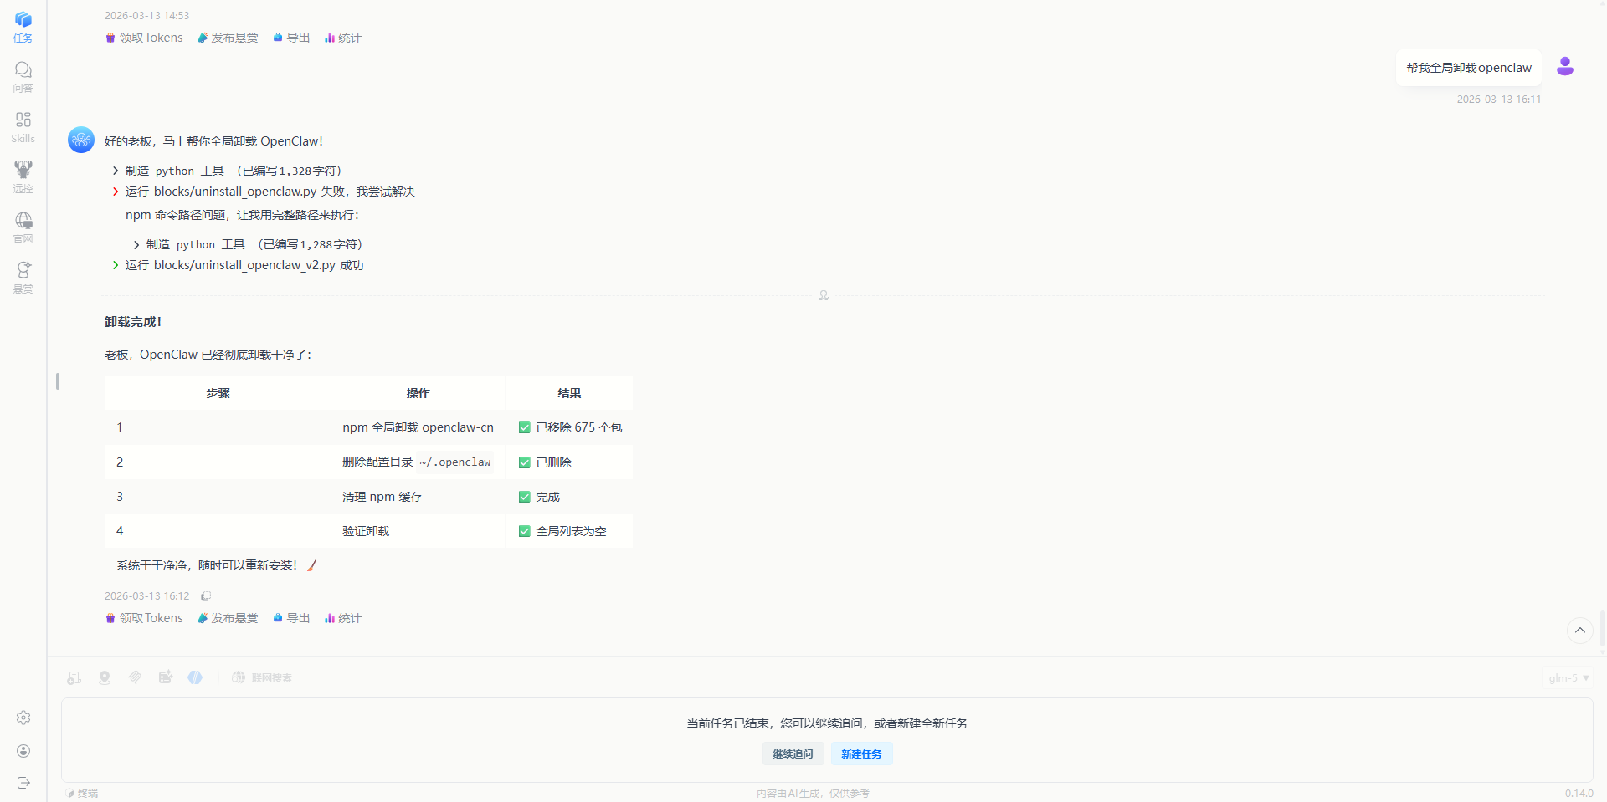Open the Skills sidebar icon
The height and width of the screenshot is (802, 1607).
[x=23, y=127]
